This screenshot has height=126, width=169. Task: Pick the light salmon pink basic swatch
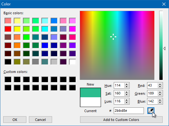point(8,21)
